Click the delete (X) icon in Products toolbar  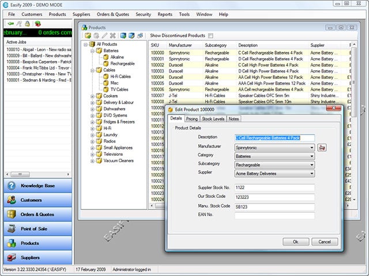tap(113, 36)
